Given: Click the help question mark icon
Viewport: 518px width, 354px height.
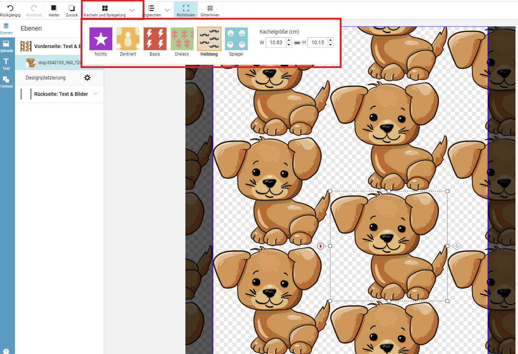Looking at the screenshot, I should (6, 351).
